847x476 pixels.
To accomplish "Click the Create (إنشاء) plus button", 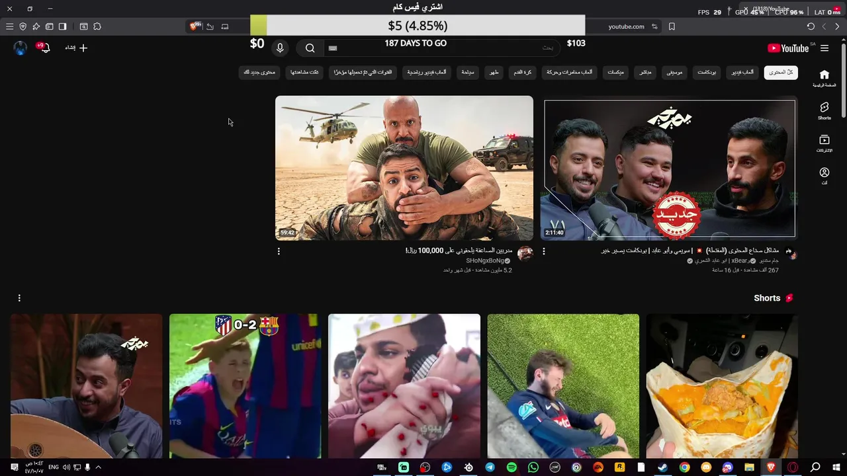I will [76, 48].
